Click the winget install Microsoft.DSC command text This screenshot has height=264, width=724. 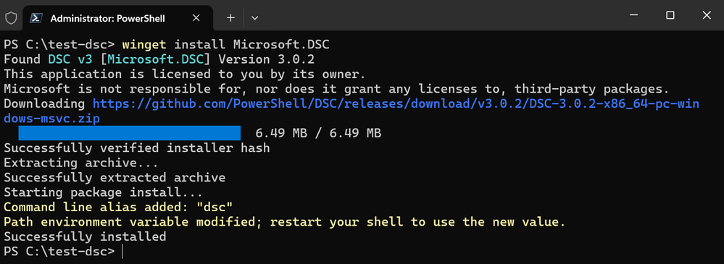click(x=226, y=45)
